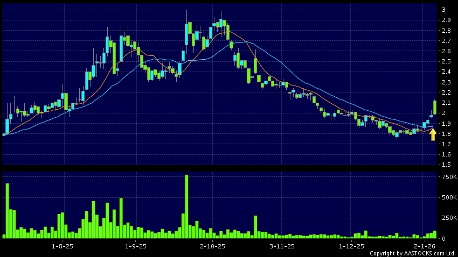Viewport: 458px width, 257px height.
Task: Click the last green candlestick on the right
Action: point(435,107)
